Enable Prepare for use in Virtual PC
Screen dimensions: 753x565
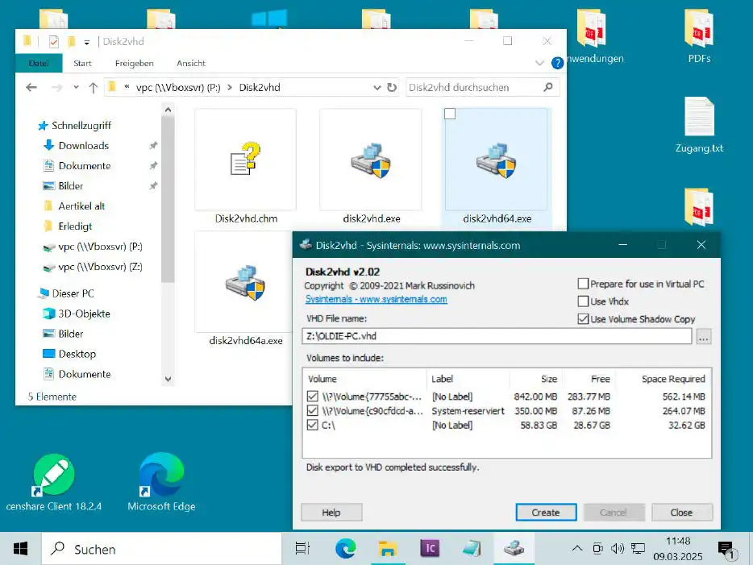(583, 284)
